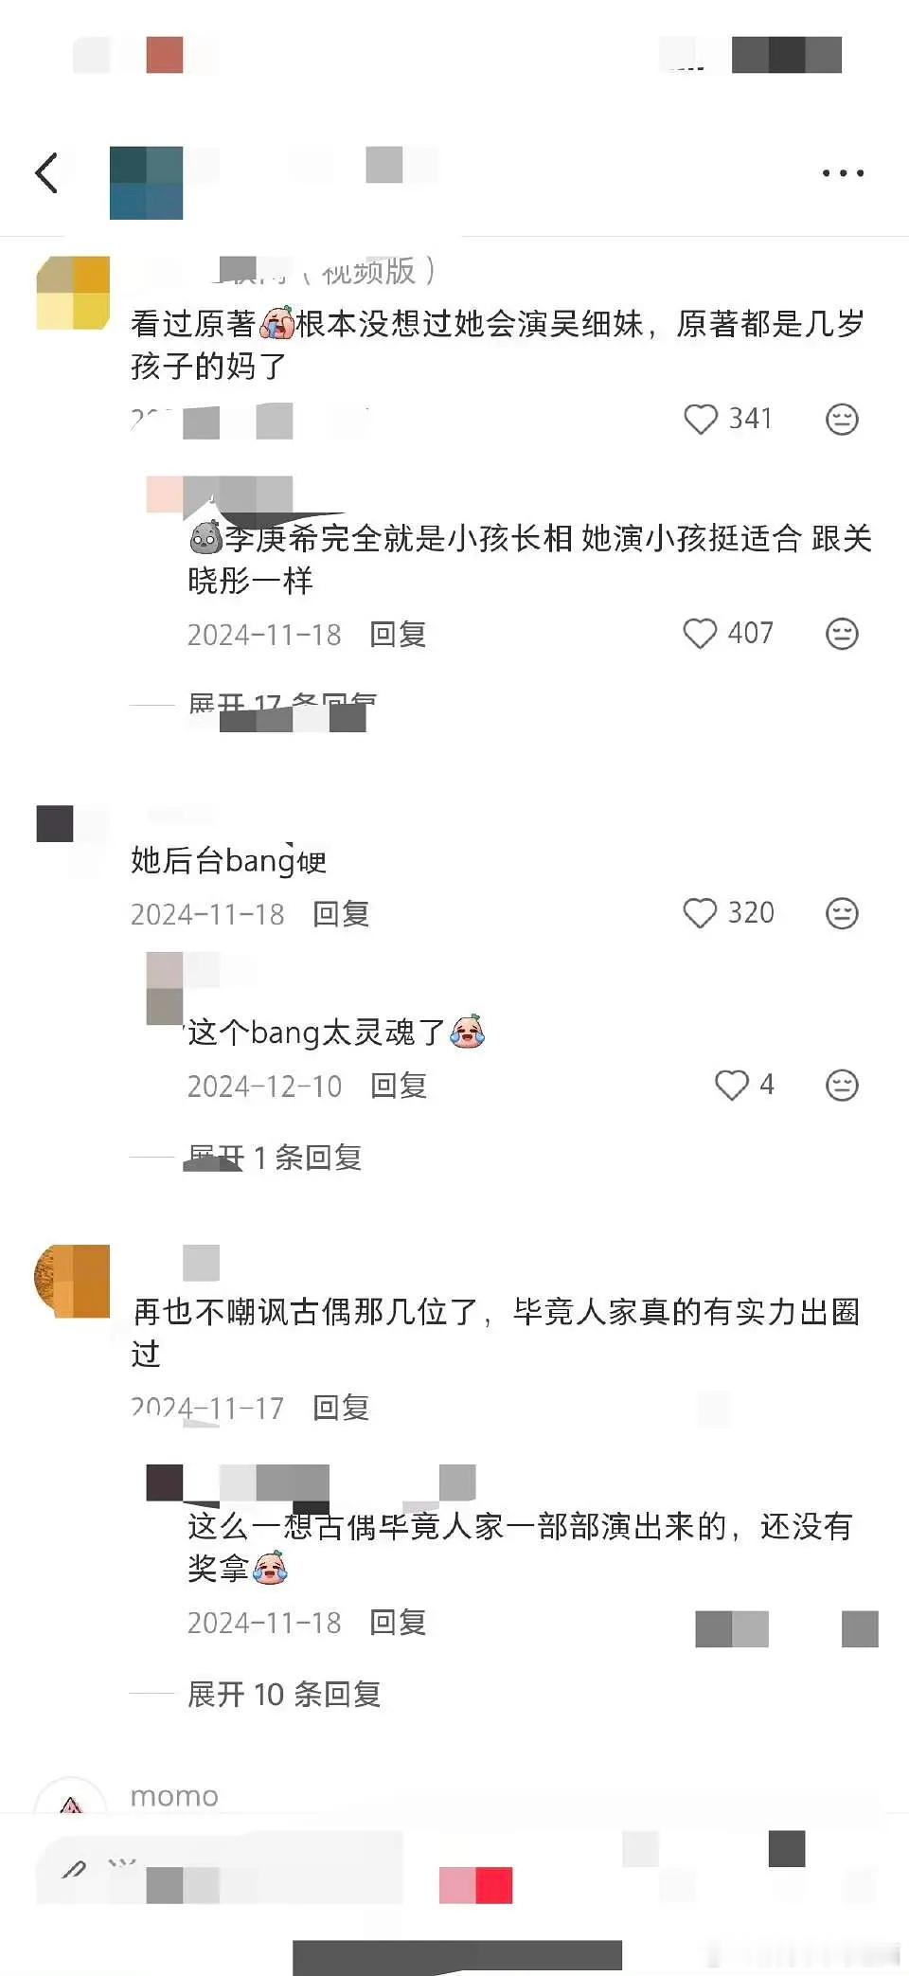
Task: Expand 展开 1 条回复 replies
Action: tap(275, 1157)
